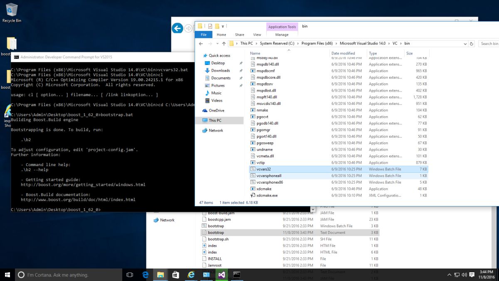Select Network in bin window navigation pane
Image resolution: width=499 pixels, height=281 pixels.
pyautogui.click(x=216, y=130)
